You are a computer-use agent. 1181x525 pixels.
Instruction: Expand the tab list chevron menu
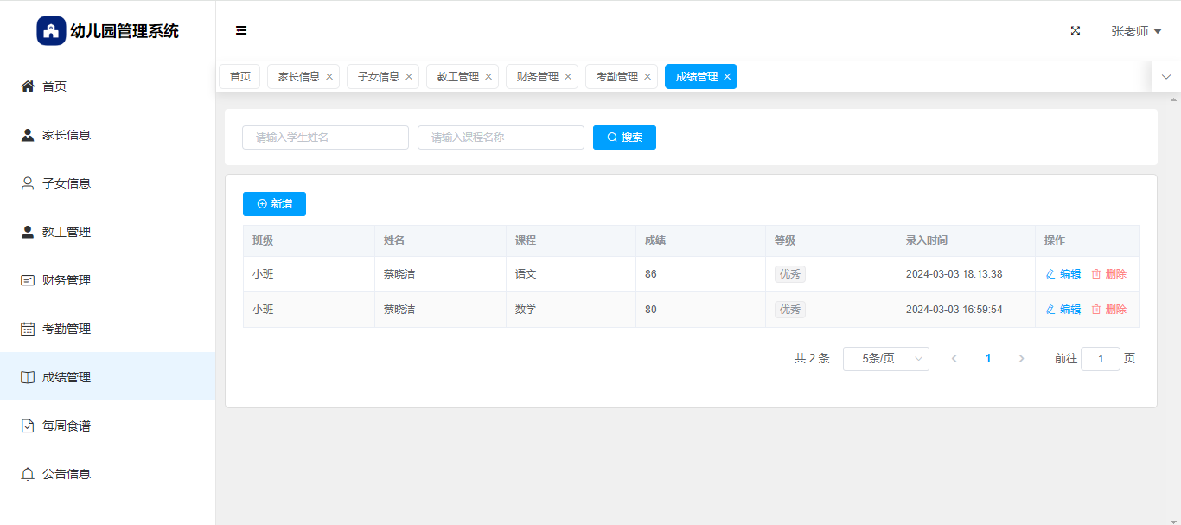tap(1166, 77)
